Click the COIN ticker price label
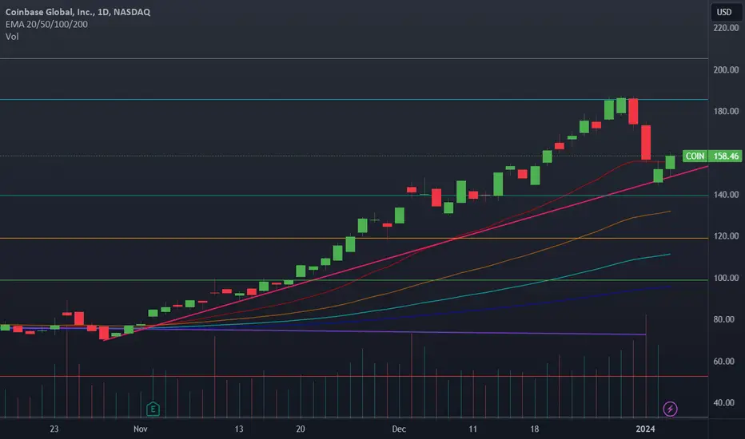 (x=695, y=156)
